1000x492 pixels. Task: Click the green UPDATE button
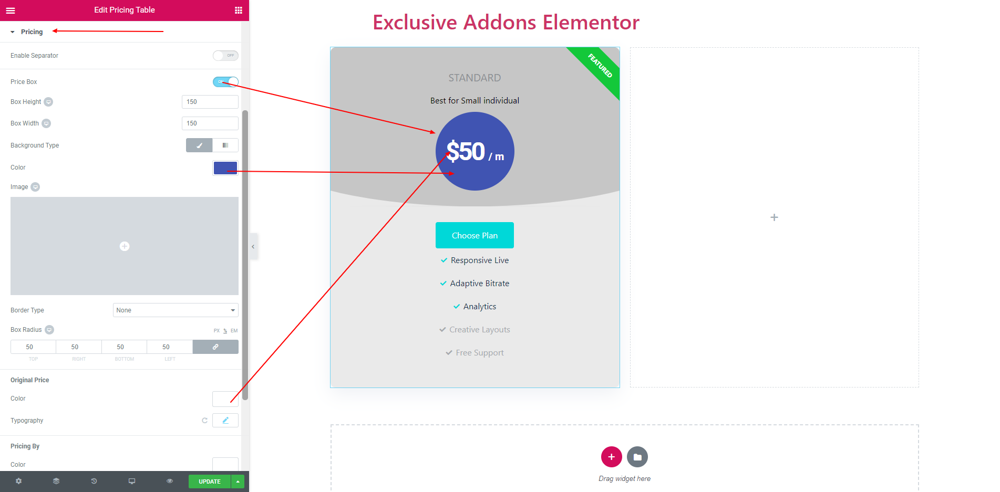coord(210,481)
